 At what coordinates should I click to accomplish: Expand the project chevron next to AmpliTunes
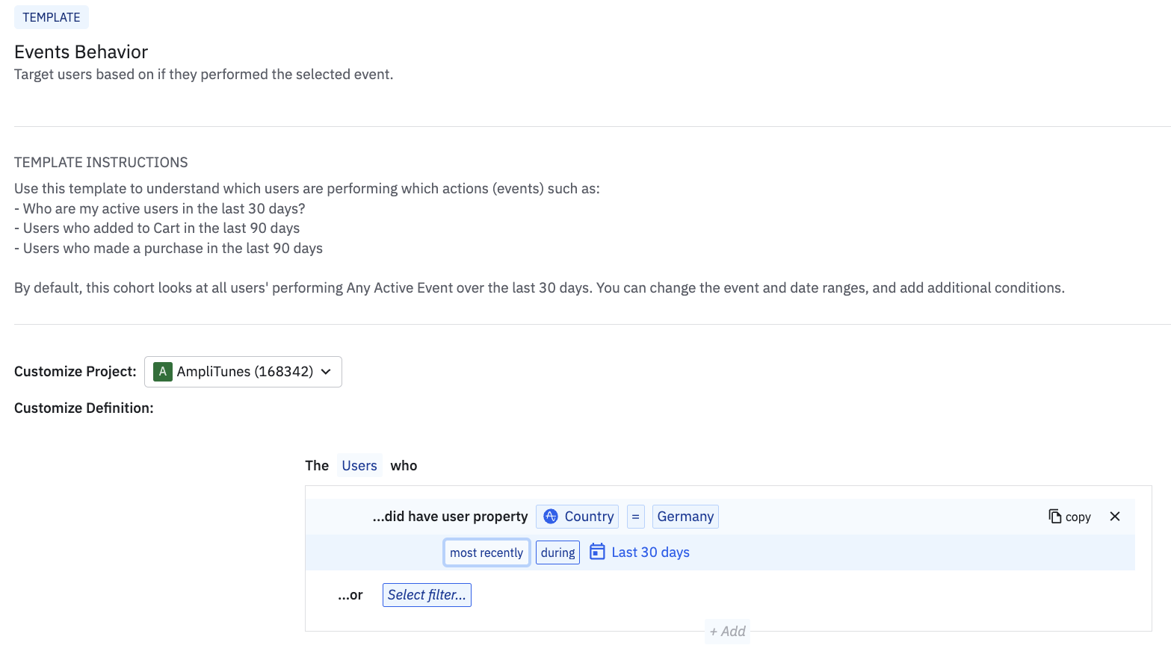[x=326, y=372]
